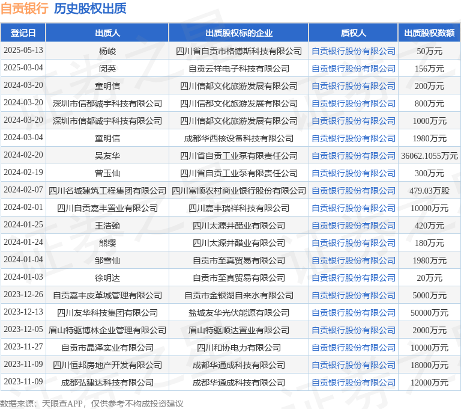Click pledgor name 闵英
The width and height of the screenshot is (461, 409).
(x=107, y=69)
